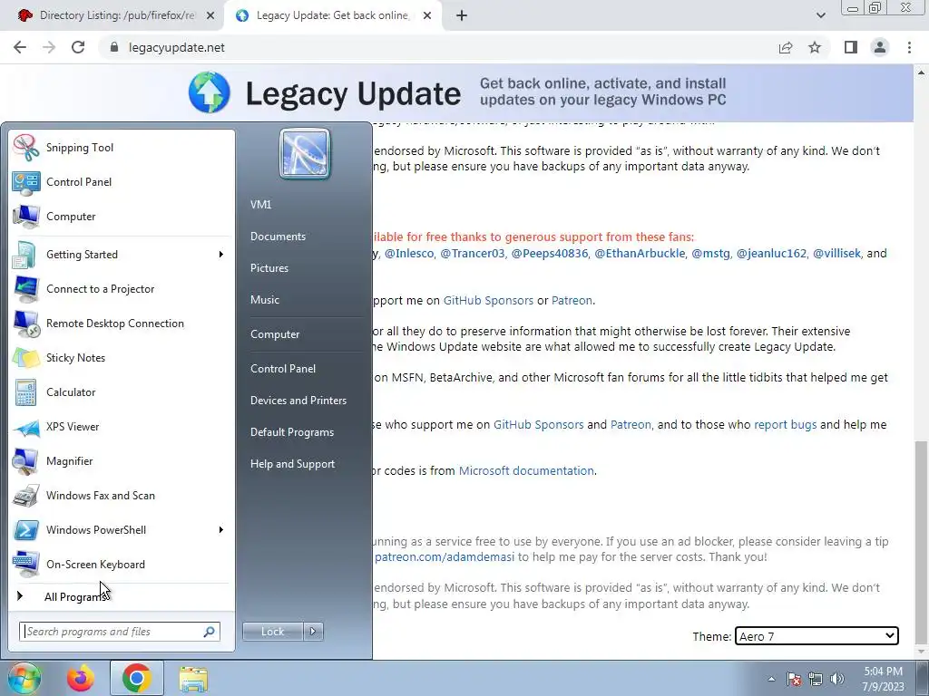Launch Getting Started icon
Viewport: 929px width, 696px height.
coord(26,255)
